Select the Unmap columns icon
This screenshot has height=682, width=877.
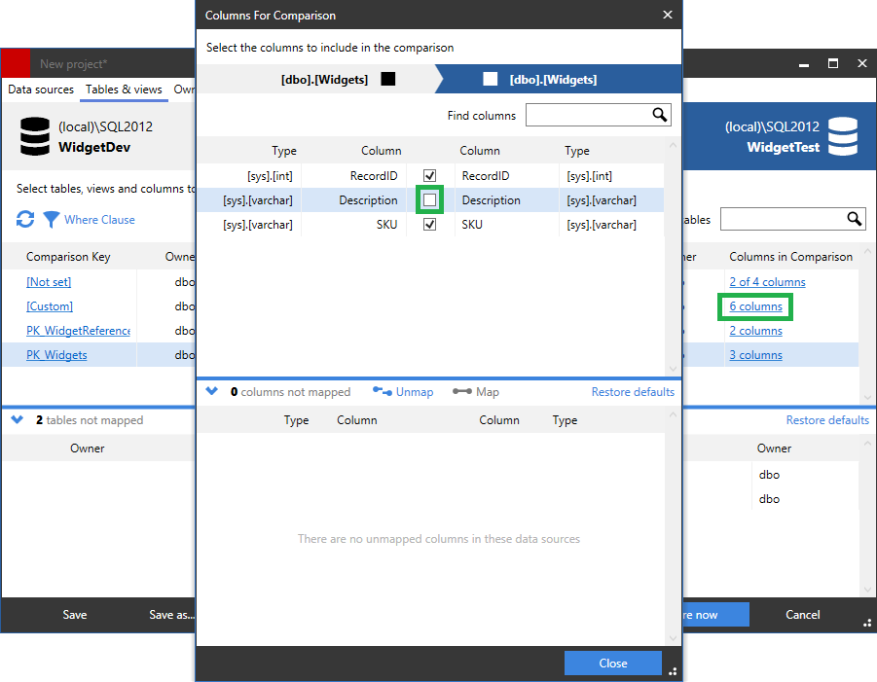pos(382,391)
